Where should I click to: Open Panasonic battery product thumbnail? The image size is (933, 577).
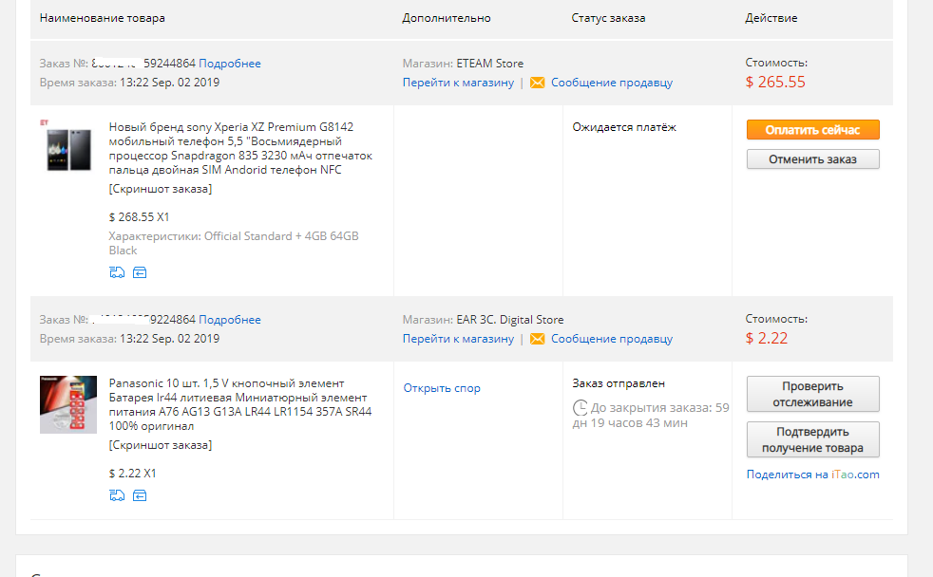[68, 404]
